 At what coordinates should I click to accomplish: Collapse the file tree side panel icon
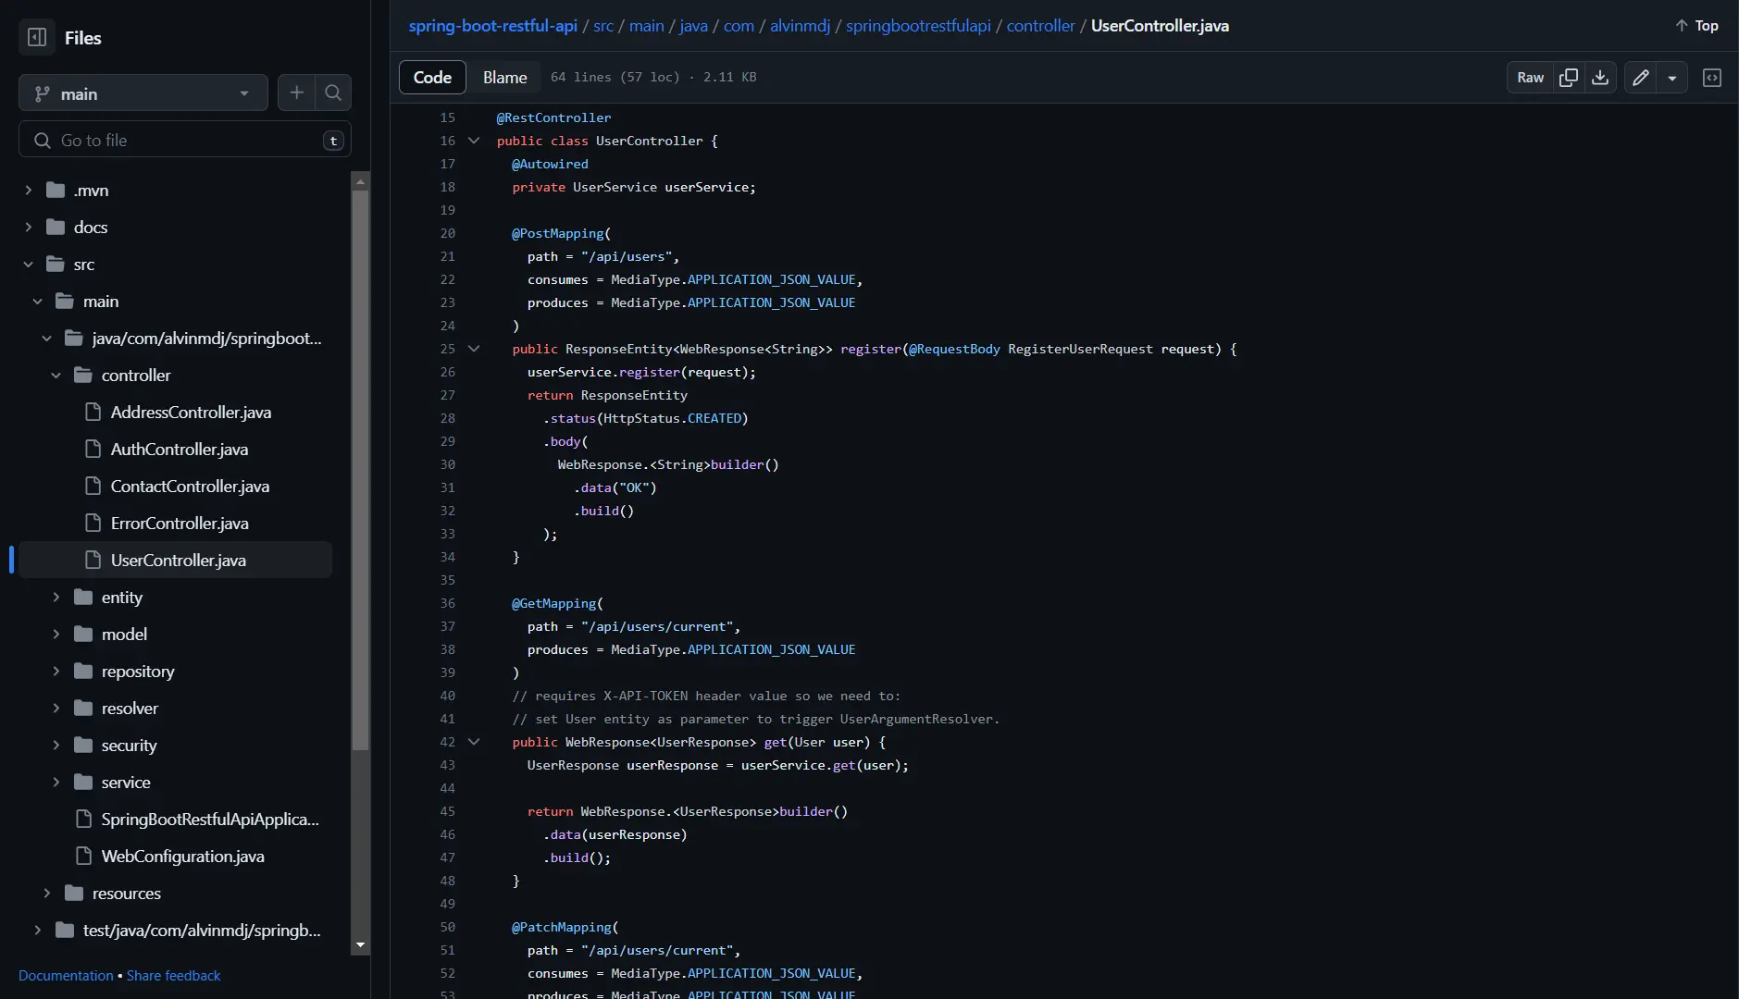point(37,38)
